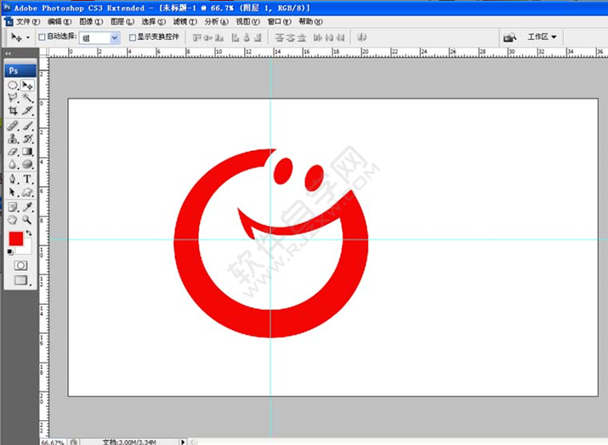Click the 66.67% zoom level field
This screenshot has height=445, width=608.
(x=52, y=442)
